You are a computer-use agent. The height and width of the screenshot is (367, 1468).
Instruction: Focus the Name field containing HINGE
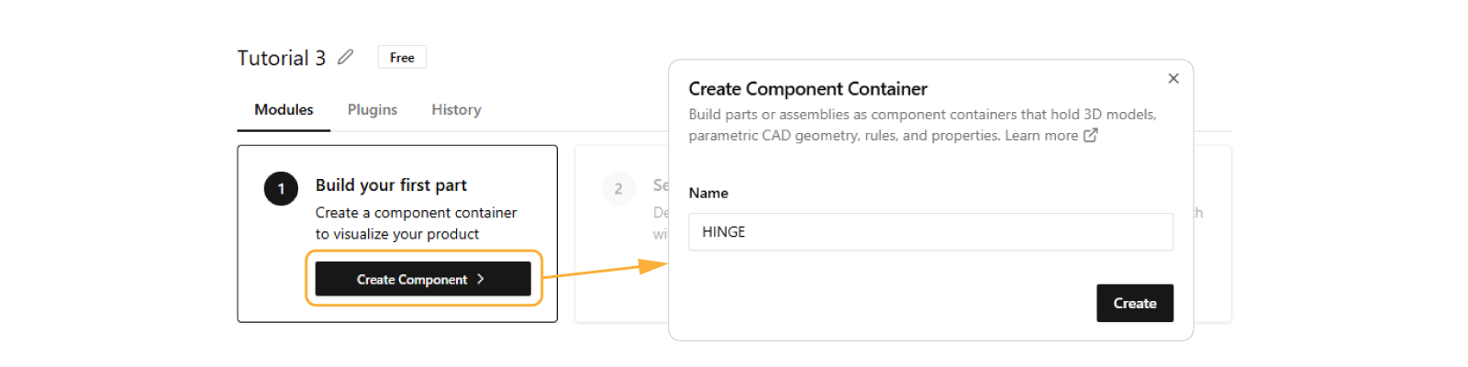[x=930, y=232]
